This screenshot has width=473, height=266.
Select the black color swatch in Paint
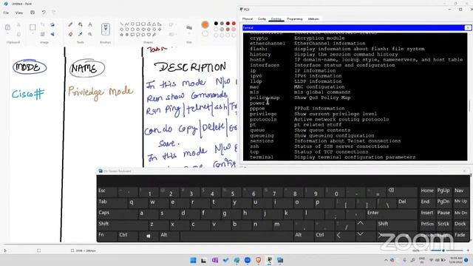[216, 23]
